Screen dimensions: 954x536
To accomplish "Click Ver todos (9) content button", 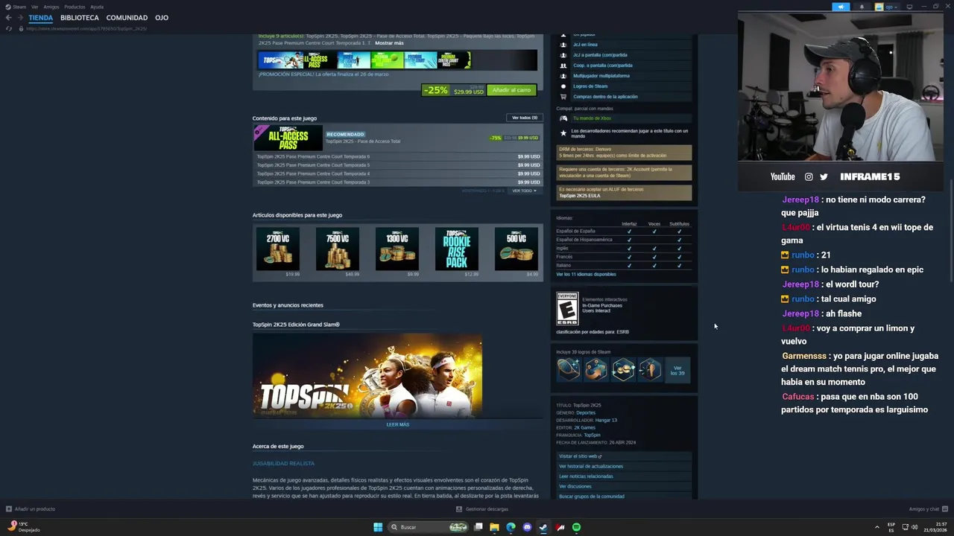I will tap(524, 118).
